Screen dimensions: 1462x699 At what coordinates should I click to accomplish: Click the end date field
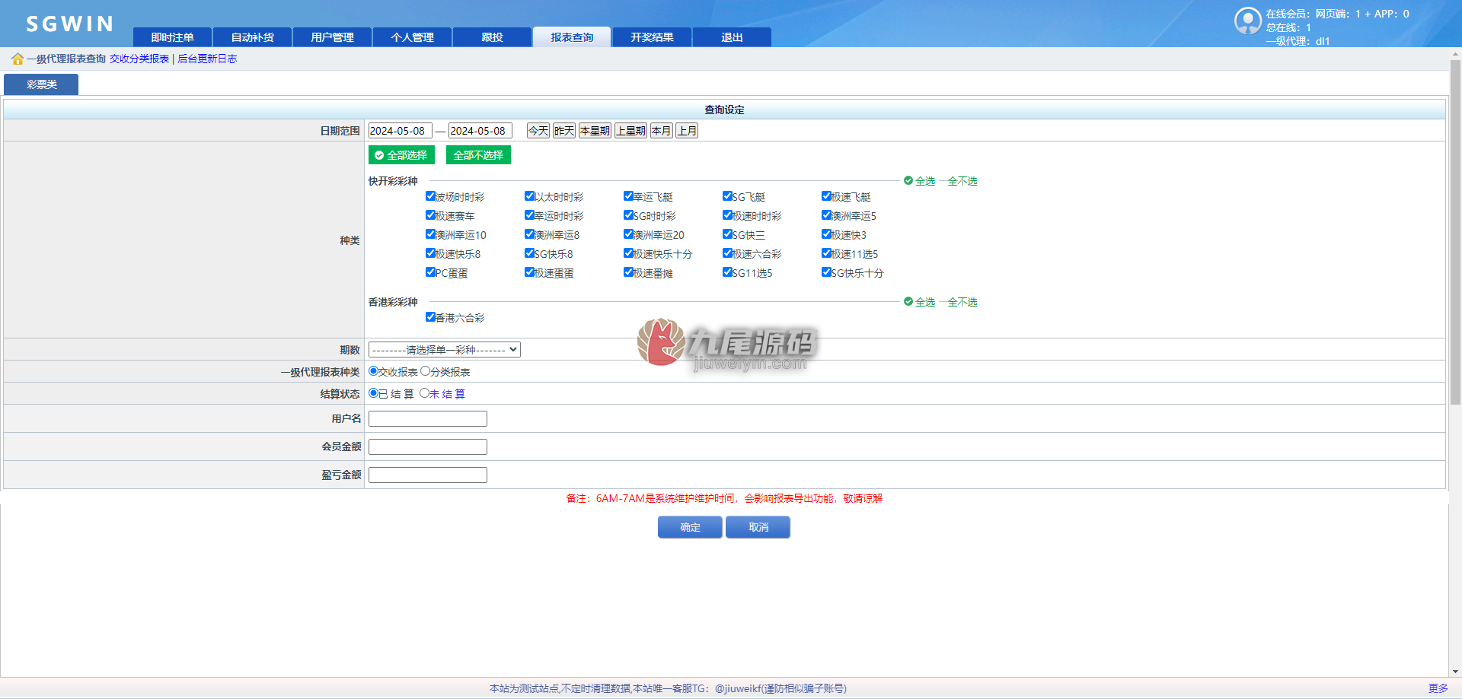coord(480,131)
